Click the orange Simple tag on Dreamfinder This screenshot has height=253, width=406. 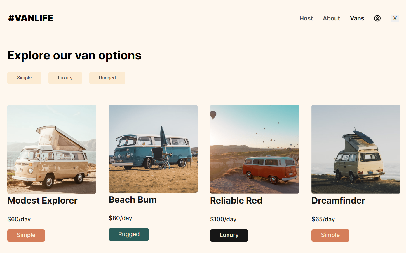pos(330,235)
